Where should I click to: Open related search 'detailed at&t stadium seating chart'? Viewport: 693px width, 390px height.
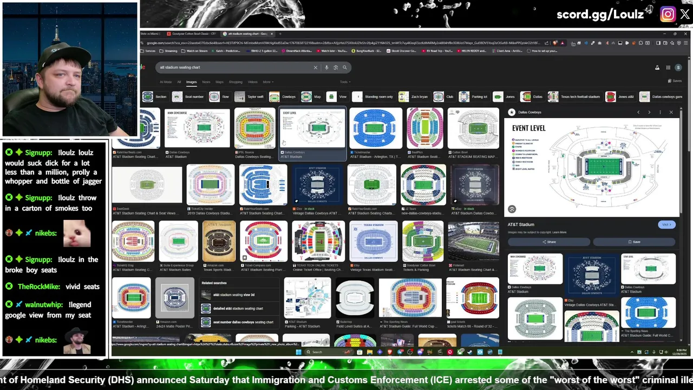[239, 309]
